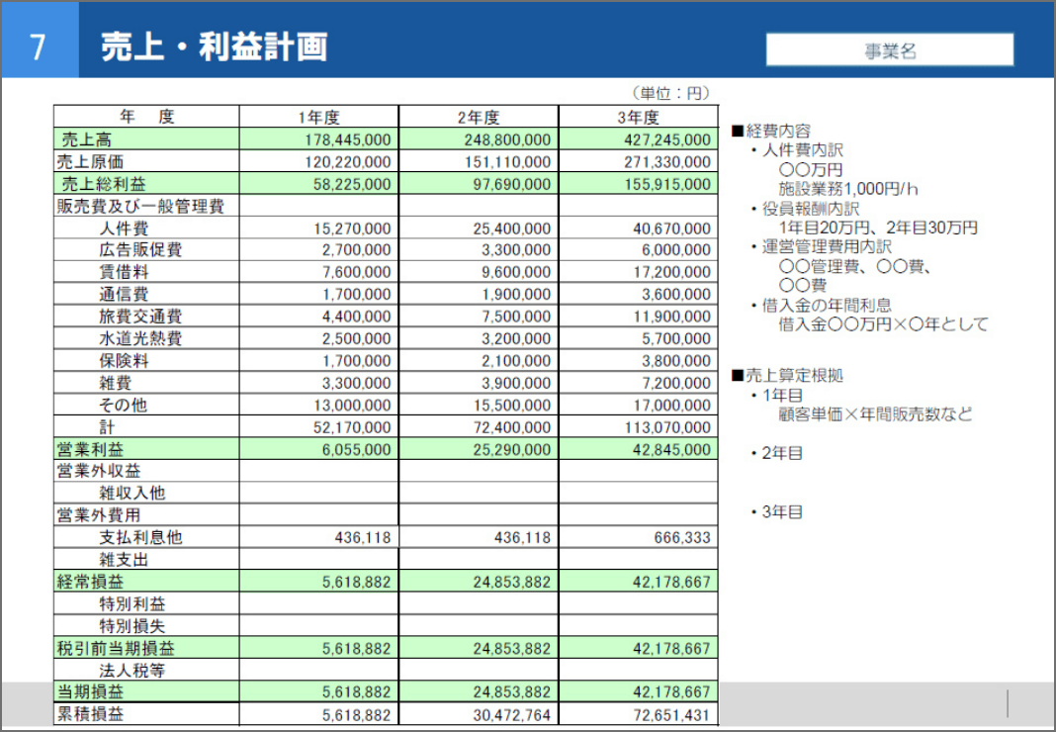Select the 広告販促費 value 2,700,000
This screenshot has width=1056, height=732.
(356, 250)
